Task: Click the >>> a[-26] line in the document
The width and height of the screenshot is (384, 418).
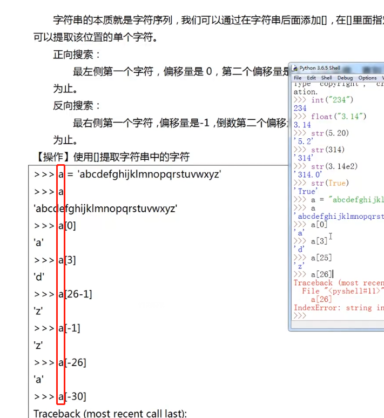Action: (x=60, y=362)
